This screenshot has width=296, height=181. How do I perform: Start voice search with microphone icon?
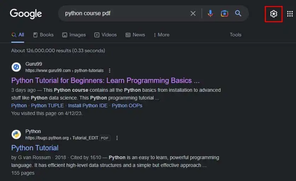coord(210,13)
